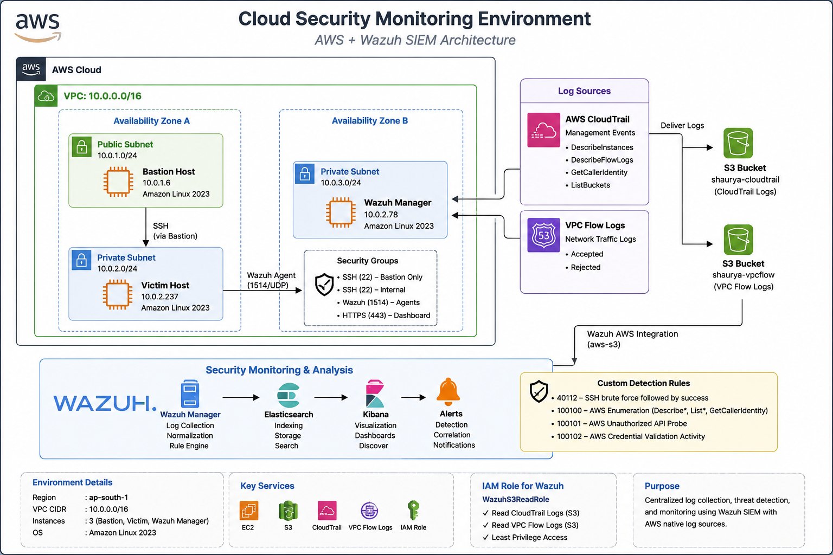The image size is (833, 555).
Task: Select the "Availability Zone B" heading
Action: click(370, 121)
